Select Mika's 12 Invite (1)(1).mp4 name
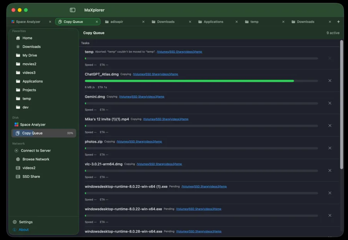 tap(107, 119)
